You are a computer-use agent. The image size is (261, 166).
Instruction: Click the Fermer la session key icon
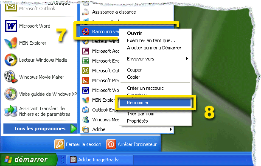pos(59,144)
